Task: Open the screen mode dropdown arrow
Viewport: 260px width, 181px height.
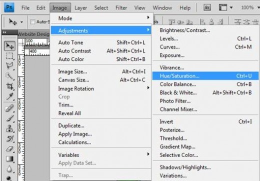Action: tap(231, 7)
